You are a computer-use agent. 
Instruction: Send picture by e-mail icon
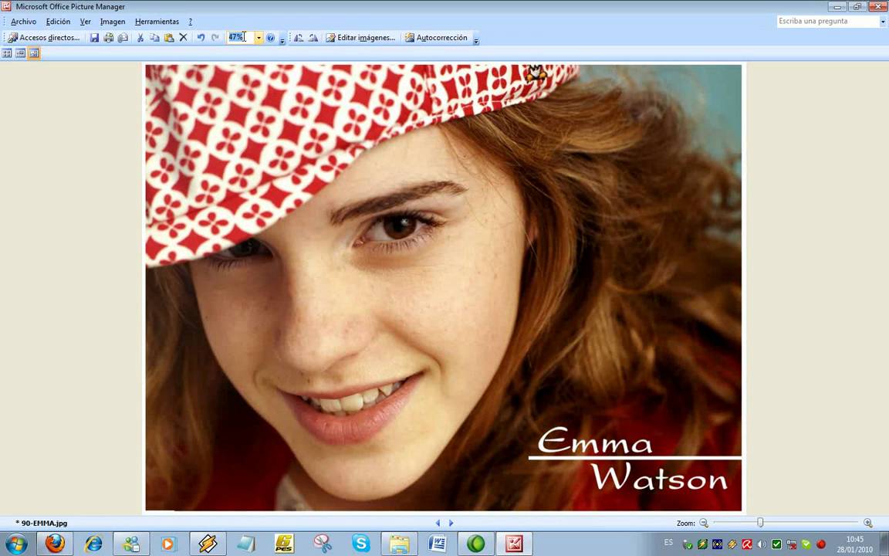pyautogui.click(x=123, y=37)
